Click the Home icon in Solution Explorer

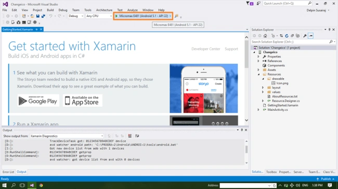tap(265, 36)
